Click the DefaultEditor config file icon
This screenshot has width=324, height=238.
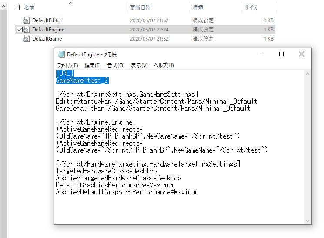coord(26,20)
